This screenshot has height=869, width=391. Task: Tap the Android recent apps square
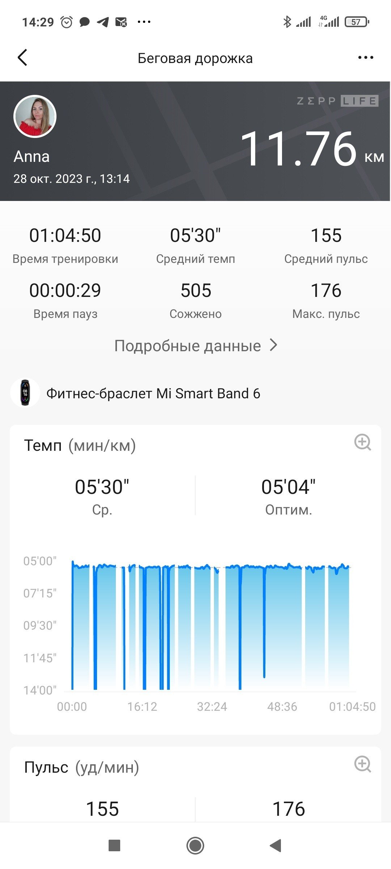(114, 846)
